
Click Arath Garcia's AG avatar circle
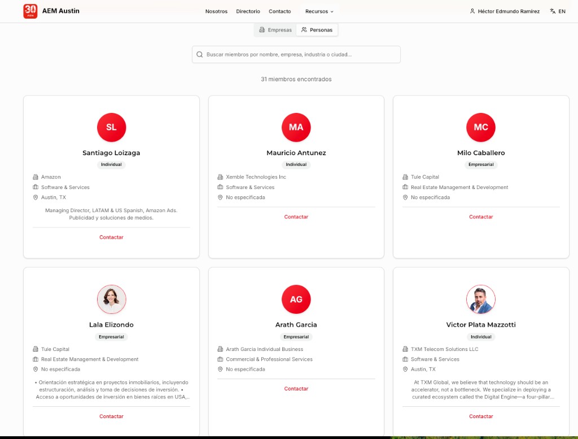(x=296, y=299)
